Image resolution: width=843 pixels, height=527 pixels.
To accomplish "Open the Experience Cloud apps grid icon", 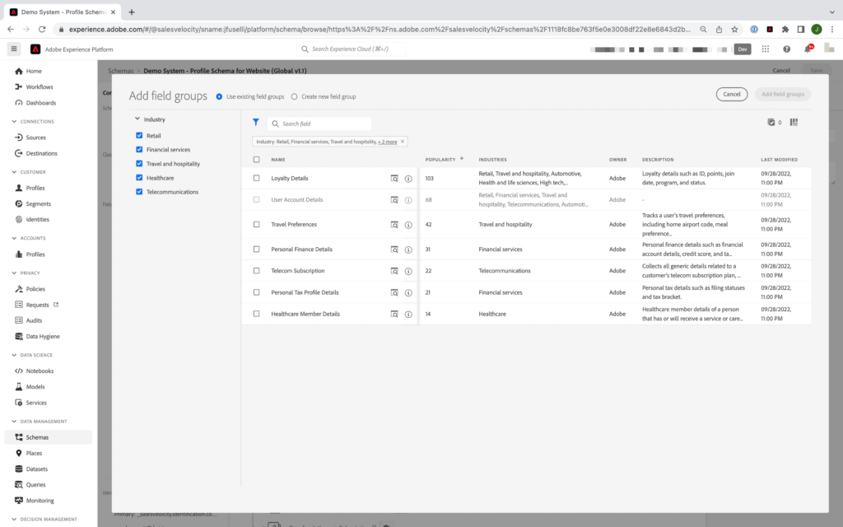I will [766, 49].
